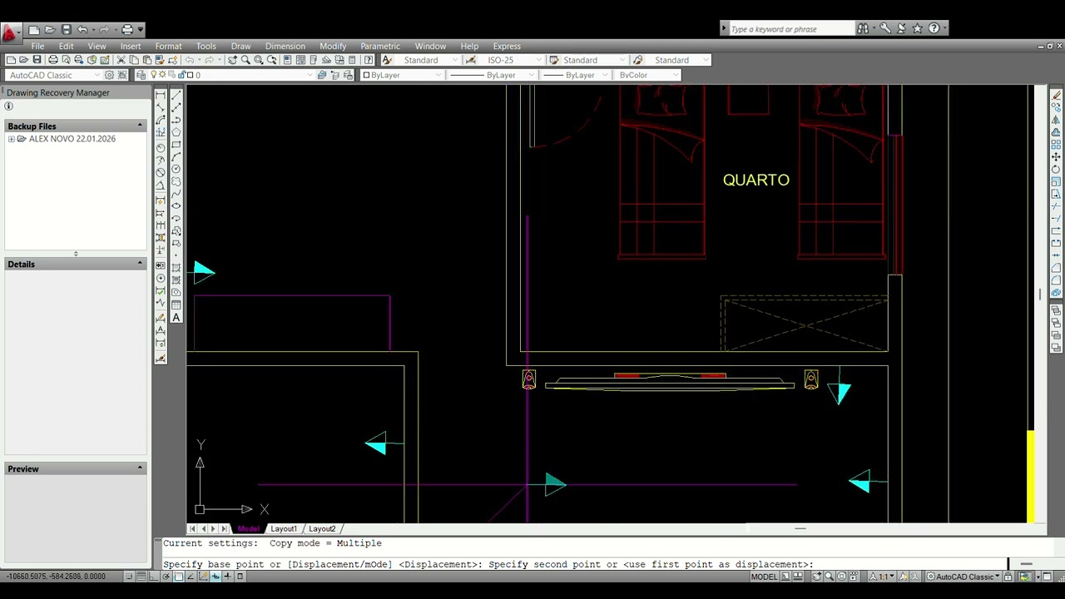Collapse the Details panel section
The image size is (1065, 599).
point(140,264)
